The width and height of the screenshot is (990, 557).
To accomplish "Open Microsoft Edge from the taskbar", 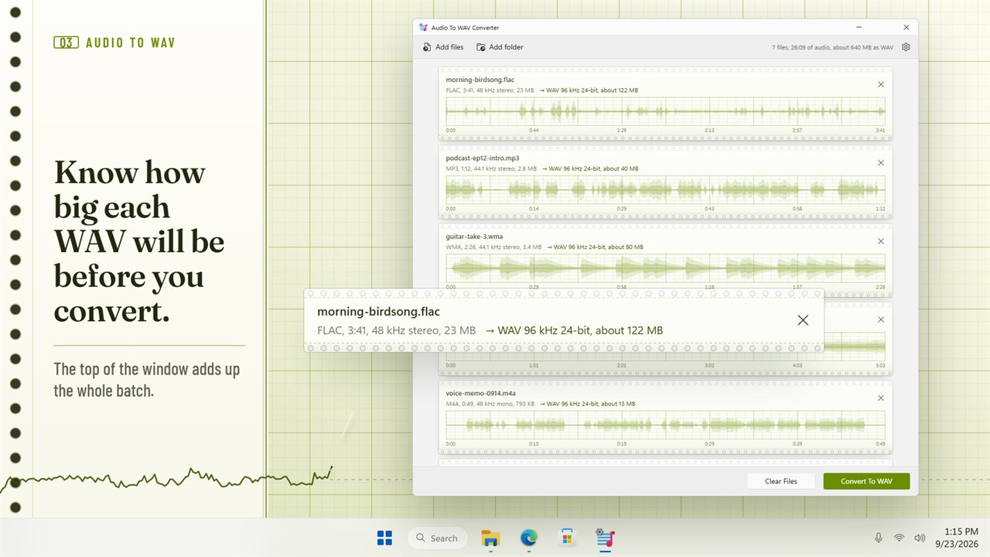I will [529, 538].
